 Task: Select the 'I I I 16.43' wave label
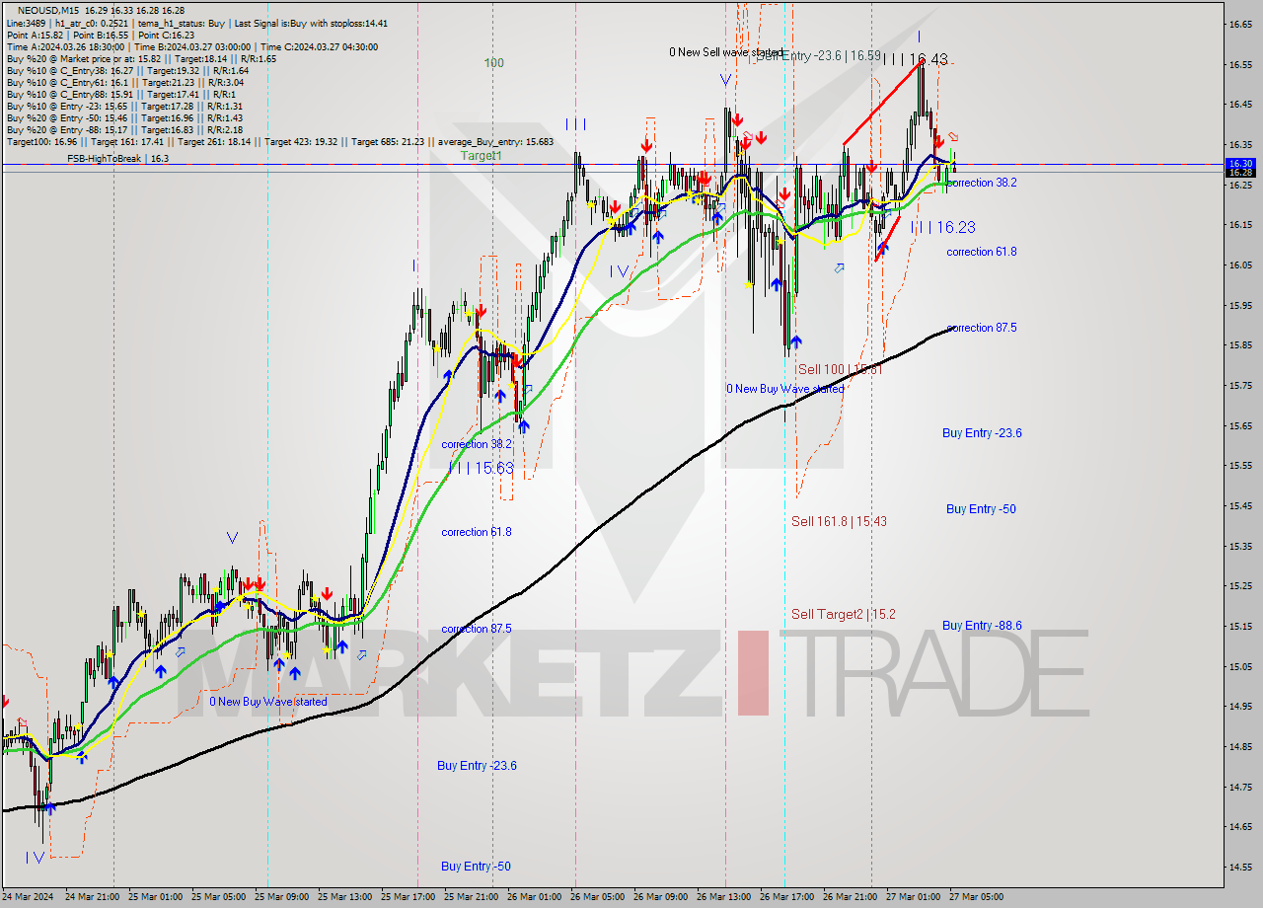pyautogui.click(x=916, y=59)
